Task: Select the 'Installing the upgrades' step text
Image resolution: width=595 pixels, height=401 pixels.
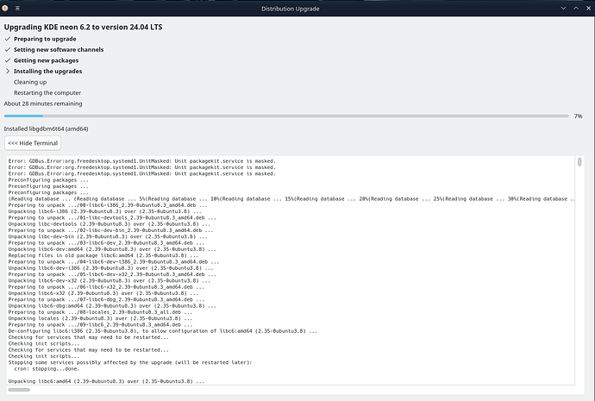Action: 47,72
